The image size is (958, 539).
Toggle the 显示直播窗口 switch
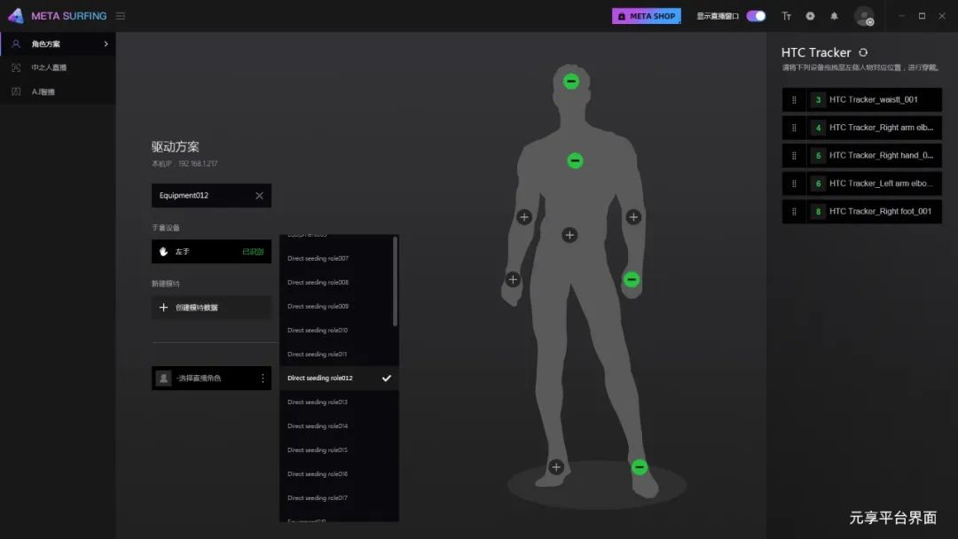[x=756, y=16]
